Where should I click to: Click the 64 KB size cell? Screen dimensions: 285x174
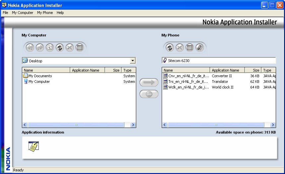pos(255,87)
